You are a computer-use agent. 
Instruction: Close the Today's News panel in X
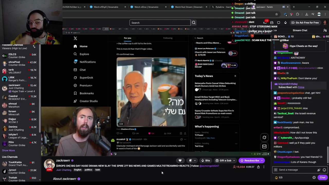[235, 76]
